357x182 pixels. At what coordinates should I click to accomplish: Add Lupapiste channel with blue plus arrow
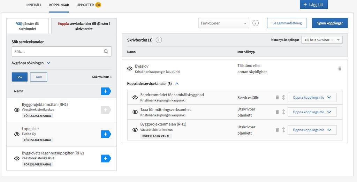[106, 134]
